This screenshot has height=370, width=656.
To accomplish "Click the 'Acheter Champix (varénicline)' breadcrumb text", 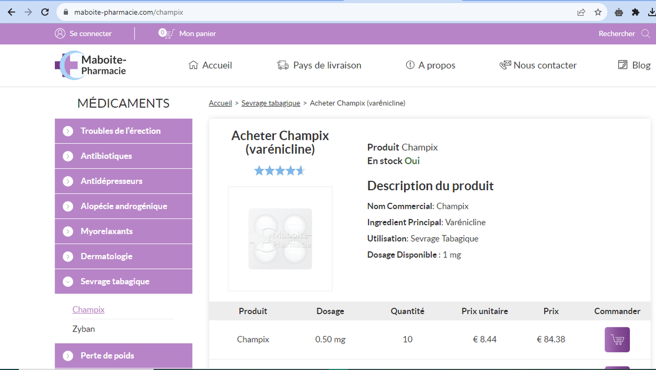I will 358,103.
